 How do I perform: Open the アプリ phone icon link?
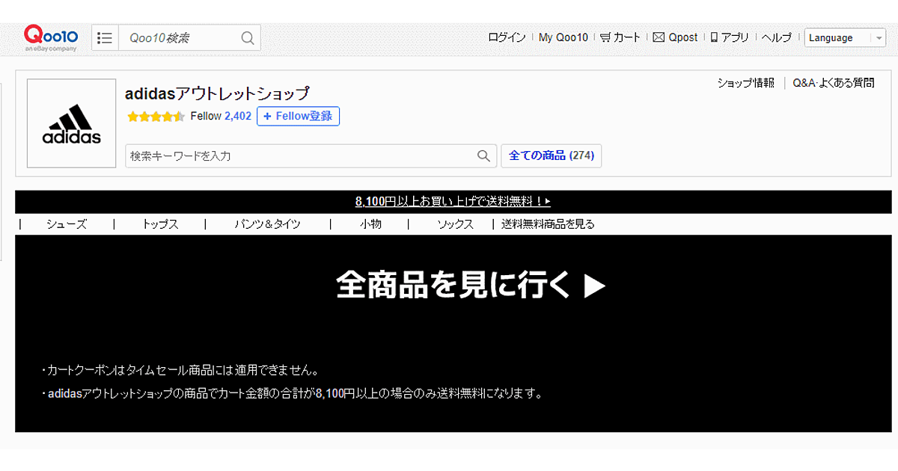[x=714, y=37]
